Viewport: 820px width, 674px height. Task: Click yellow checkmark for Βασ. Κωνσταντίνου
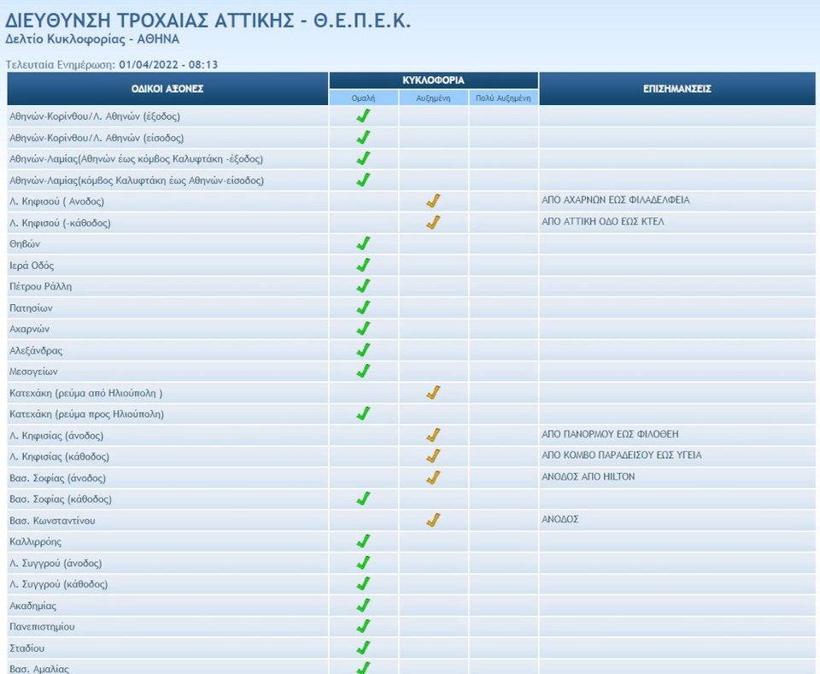tap(433, 519)
